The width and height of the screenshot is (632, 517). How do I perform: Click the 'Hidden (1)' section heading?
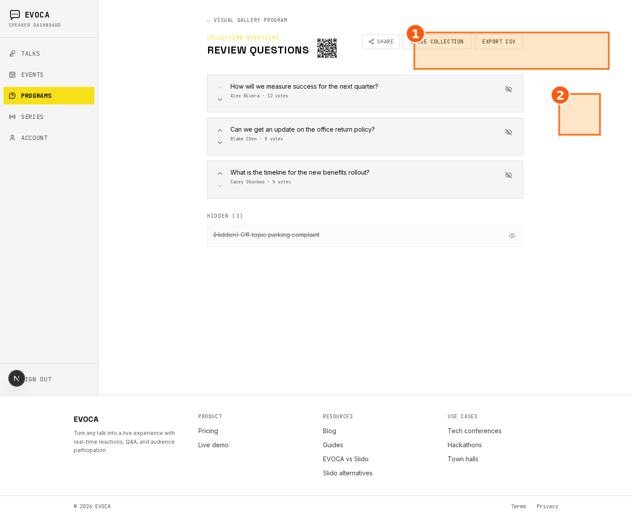pos(225,216)
